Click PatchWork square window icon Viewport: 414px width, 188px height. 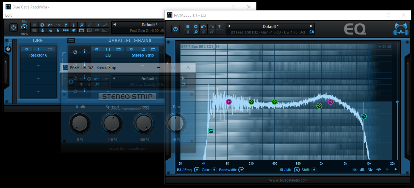click(97, 25)
